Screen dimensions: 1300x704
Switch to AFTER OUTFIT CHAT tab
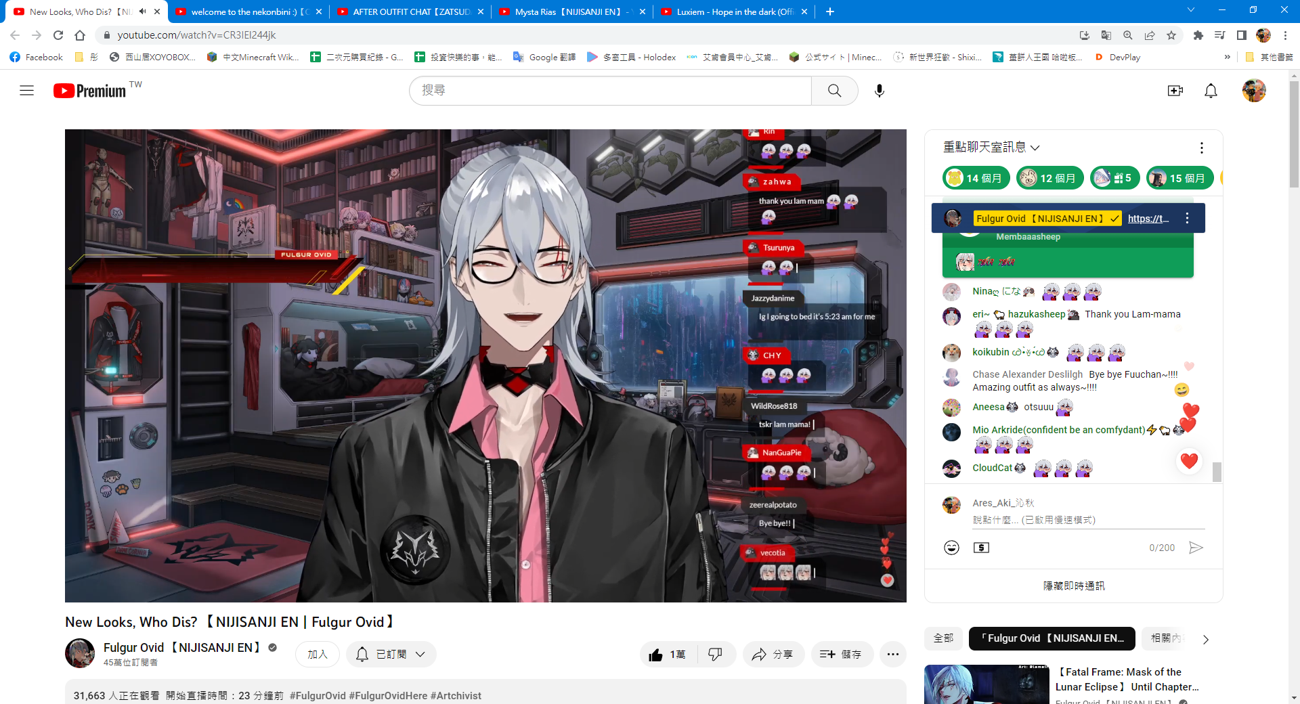pyautogui.click(x=410, y=12)
